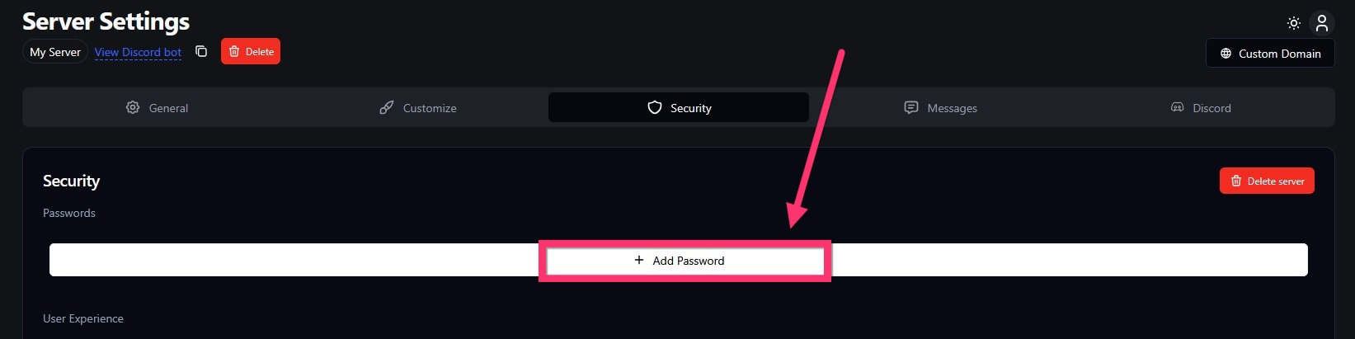Follow the View Discord bot link
Image resolution: width=1355 pixels, height=339 pixels.
tap(138, 52)
